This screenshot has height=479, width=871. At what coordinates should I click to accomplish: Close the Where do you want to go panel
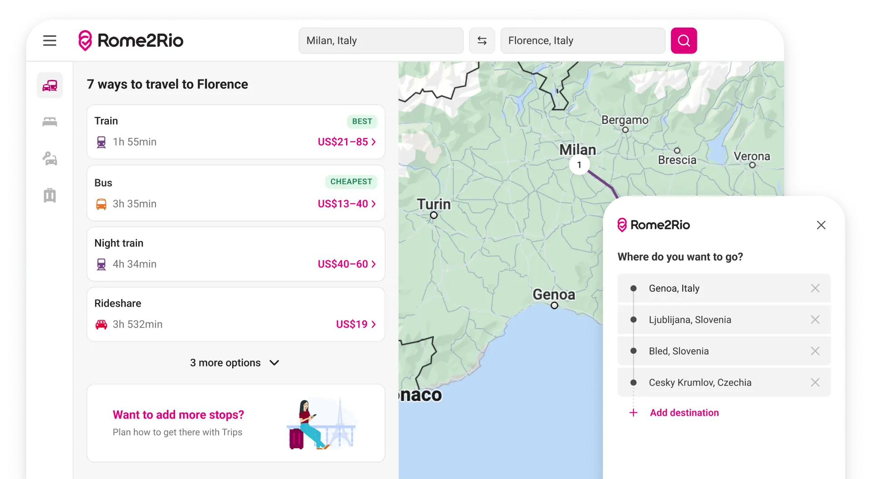(821, 225)
